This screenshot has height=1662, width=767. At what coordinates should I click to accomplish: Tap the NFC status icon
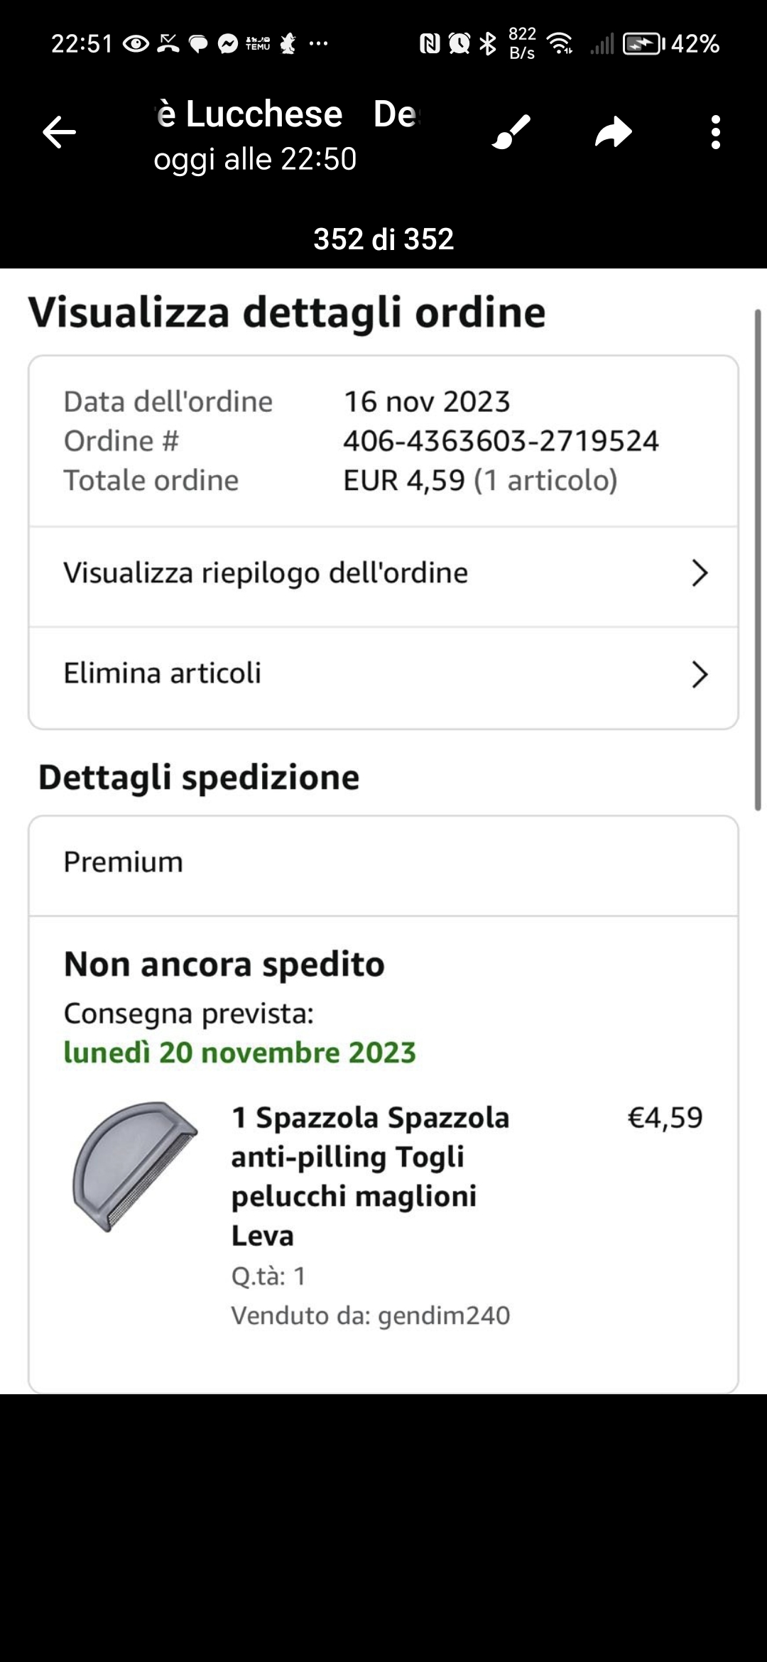pyautogui.click(x=430, y=44)
